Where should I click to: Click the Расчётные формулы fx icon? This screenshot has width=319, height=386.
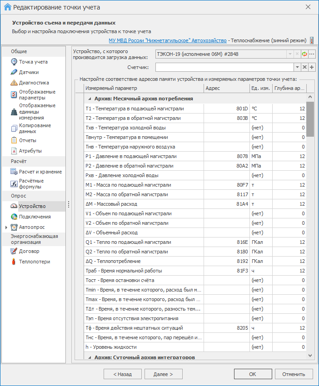14,183
